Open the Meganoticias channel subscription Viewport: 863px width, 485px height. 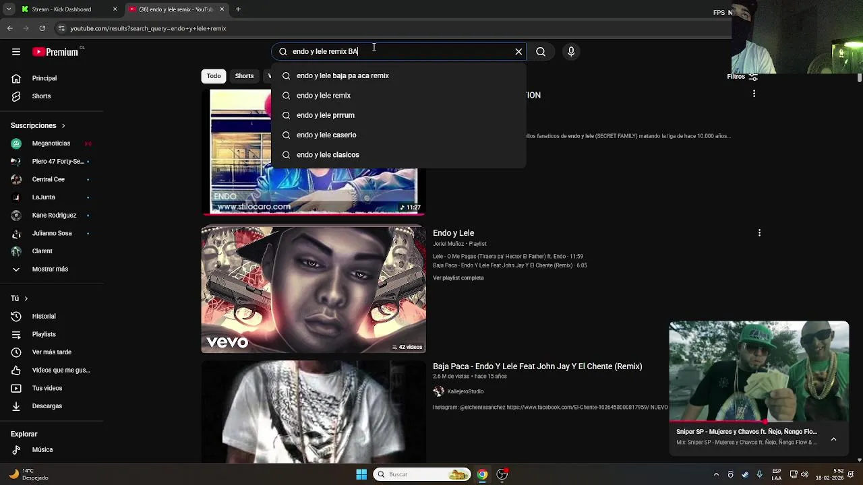pos(52,143)
